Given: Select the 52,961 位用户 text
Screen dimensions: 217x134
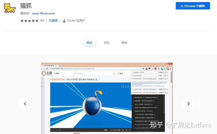Looking at the screenshot, I should click(76, 21).
